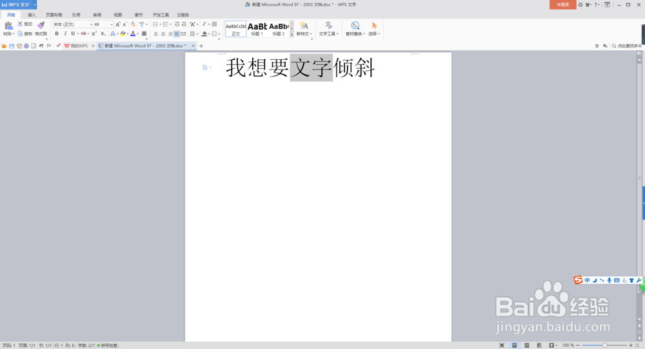Click the font color red A swatch

(x=133, y=33)
